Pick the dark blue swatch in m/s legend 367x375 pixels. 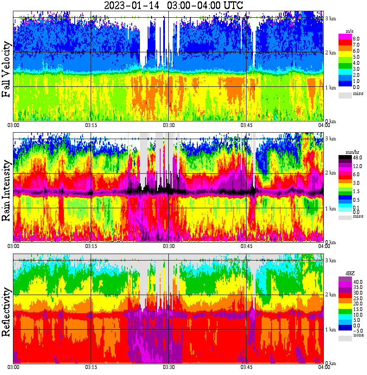click(x=345, y=84)
